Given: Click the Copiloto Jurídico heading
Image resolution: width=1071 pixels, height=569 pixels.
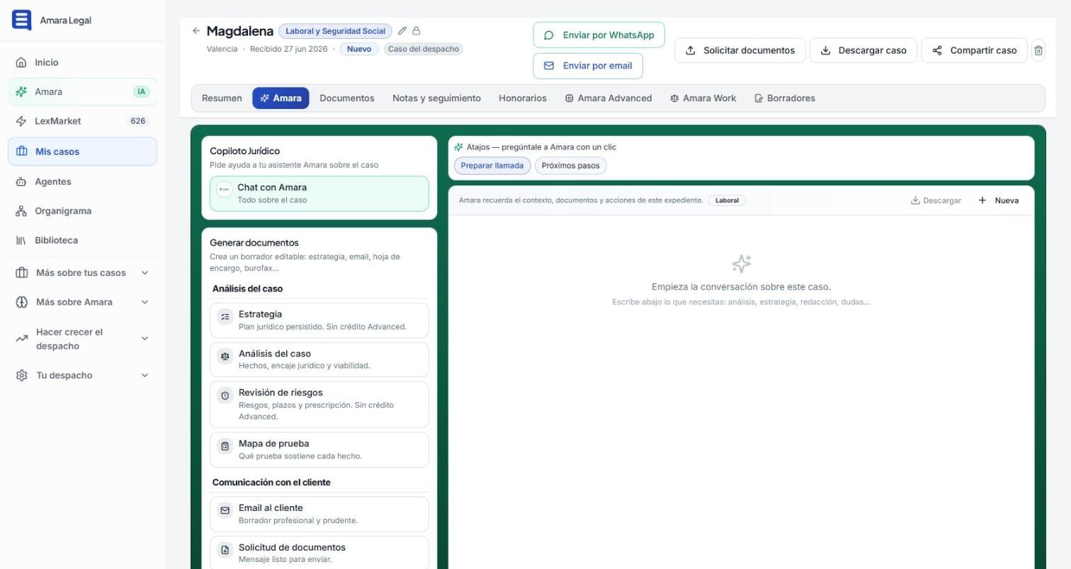Looking at the screenshot, I should point(244,151).
